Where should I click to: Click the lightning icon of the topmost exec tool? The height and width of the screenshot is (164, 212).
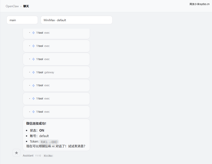[x=33, y=33]
